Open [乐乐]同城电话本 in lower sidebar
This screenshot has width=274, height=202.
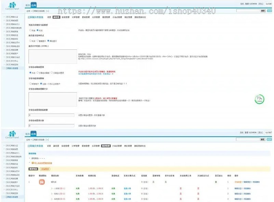point(13,175)
